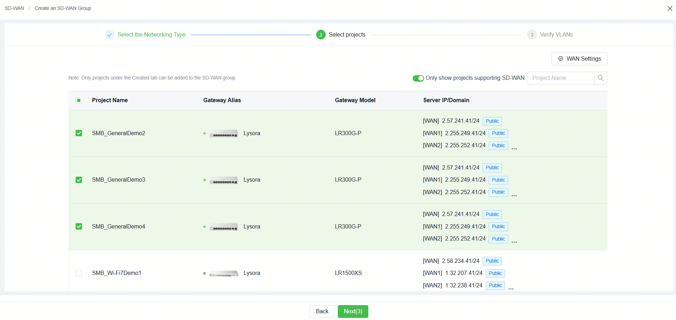Click the offline status dot for SMB_Wi-Fi7Demo1
This screenshot has height=320, width=676.
pos(204,274)
